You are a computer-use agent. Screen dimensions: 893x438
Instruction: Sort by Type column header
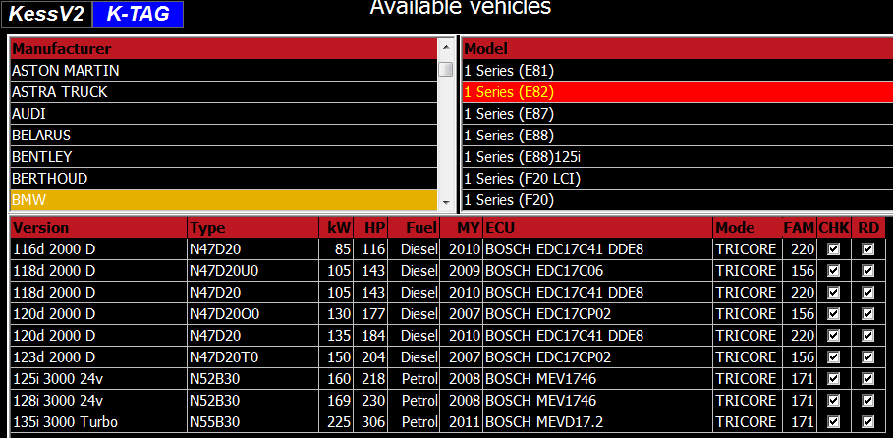click(252, 228)
